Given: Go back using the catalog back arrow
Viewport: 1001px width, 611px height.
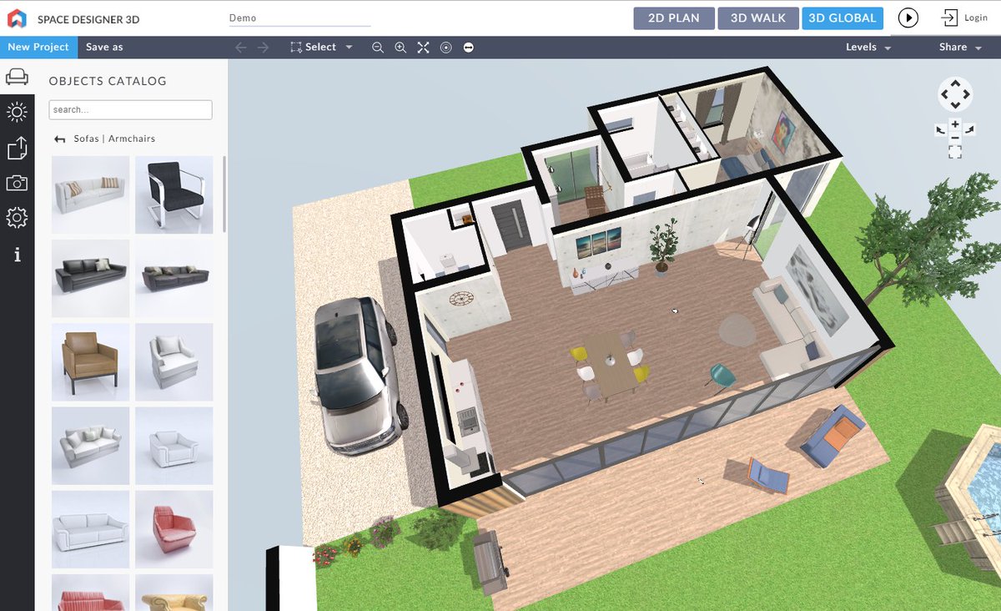Looking at the screenshot, I should (59, 139).
